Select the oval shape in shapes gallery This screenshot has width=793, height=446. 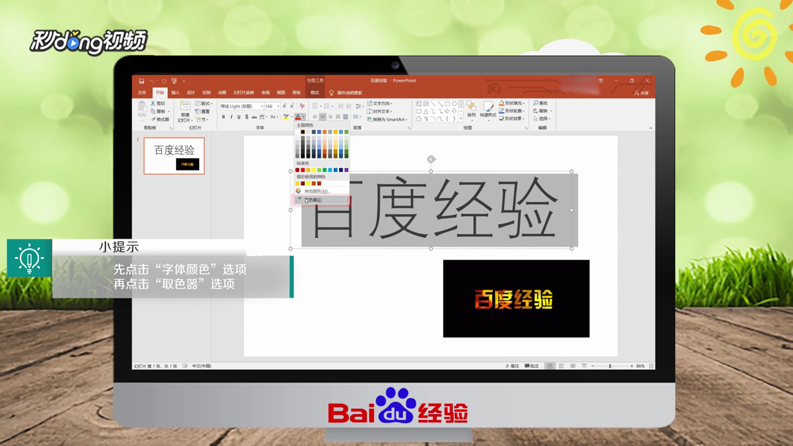tap(454, 103)
